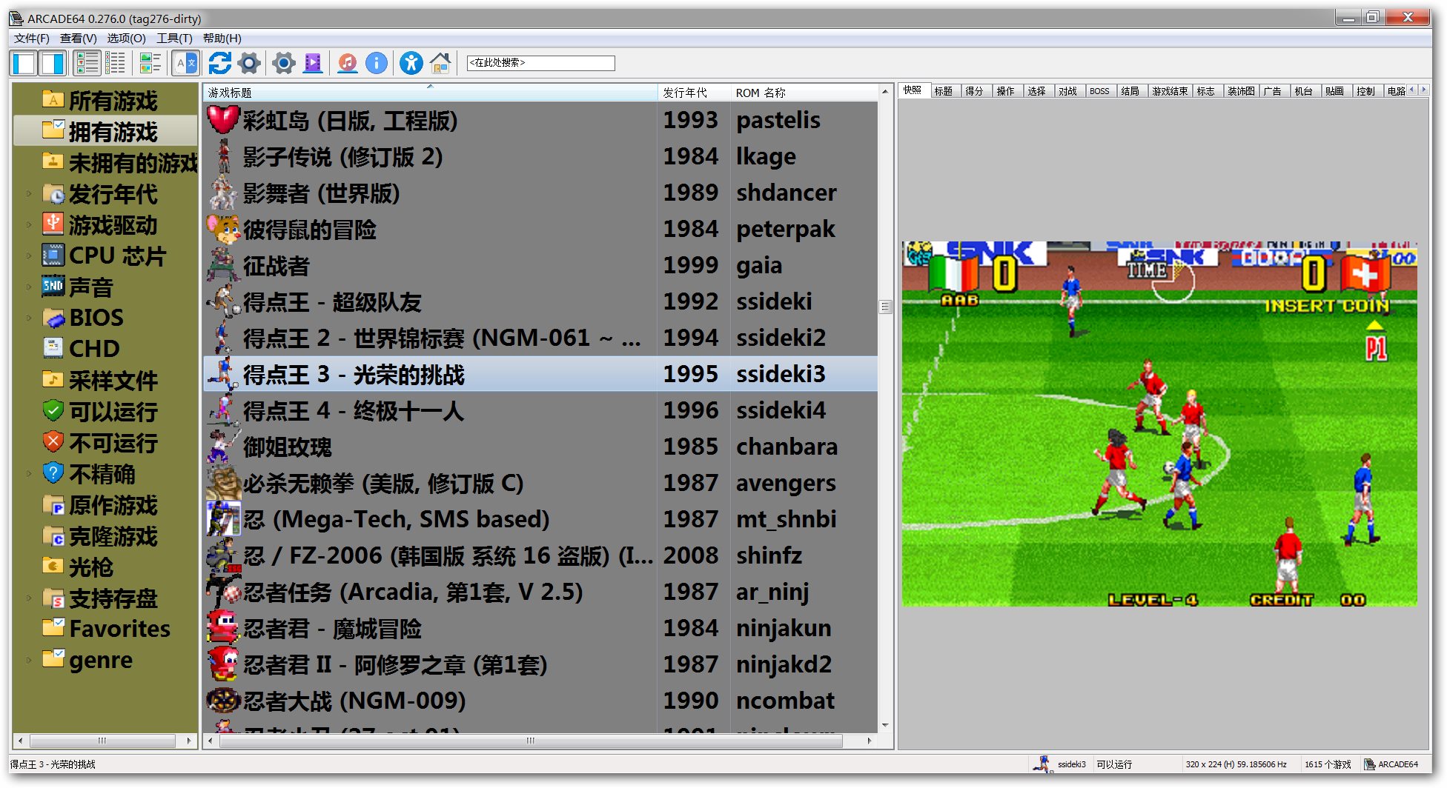Open the blue info icon
This screenshot has height=788, width=1447.
click(x=377, y=64)
